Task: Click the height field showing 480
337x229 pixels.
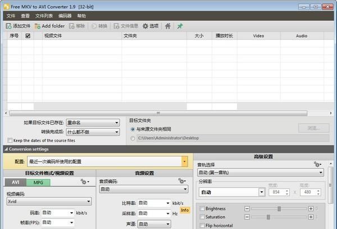Action: [x=311, y=192]
